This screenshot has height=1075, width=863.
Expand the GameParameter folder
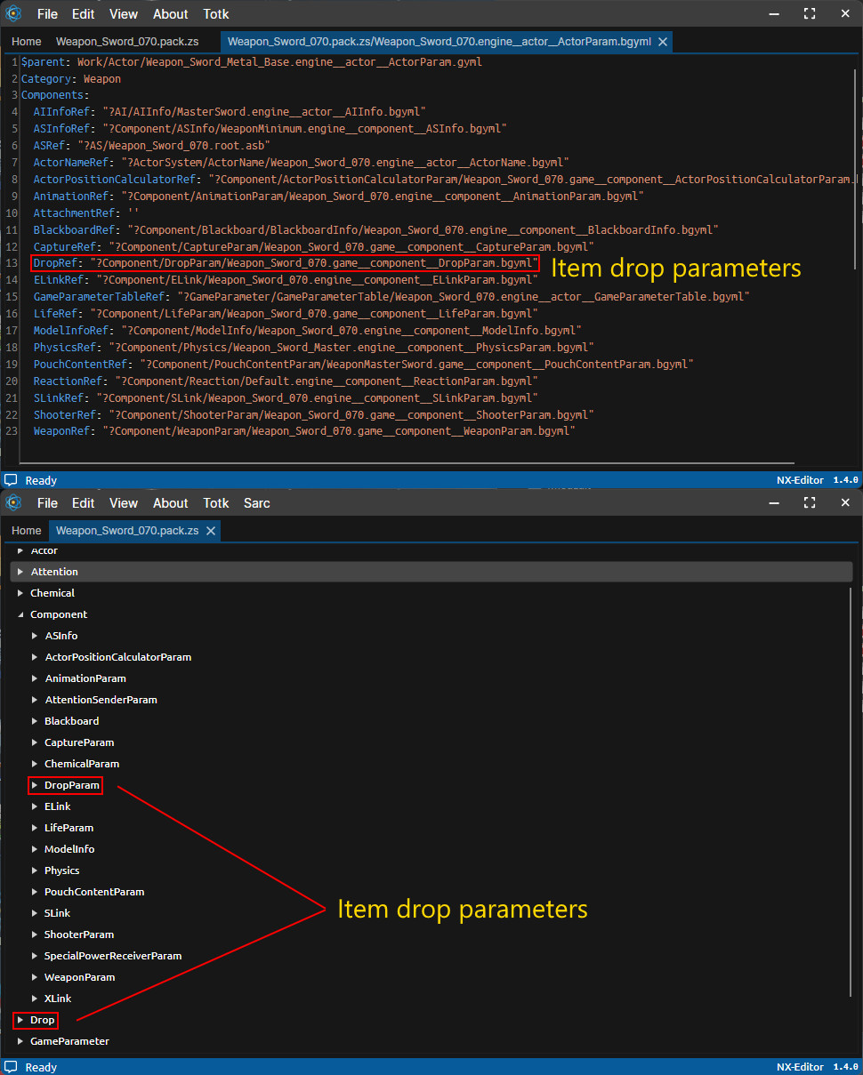tap(20, 1041)
